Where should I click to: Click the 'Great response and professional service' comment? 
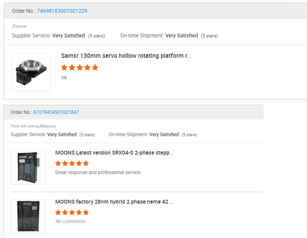pyautogui.click(x=98, y=172)
